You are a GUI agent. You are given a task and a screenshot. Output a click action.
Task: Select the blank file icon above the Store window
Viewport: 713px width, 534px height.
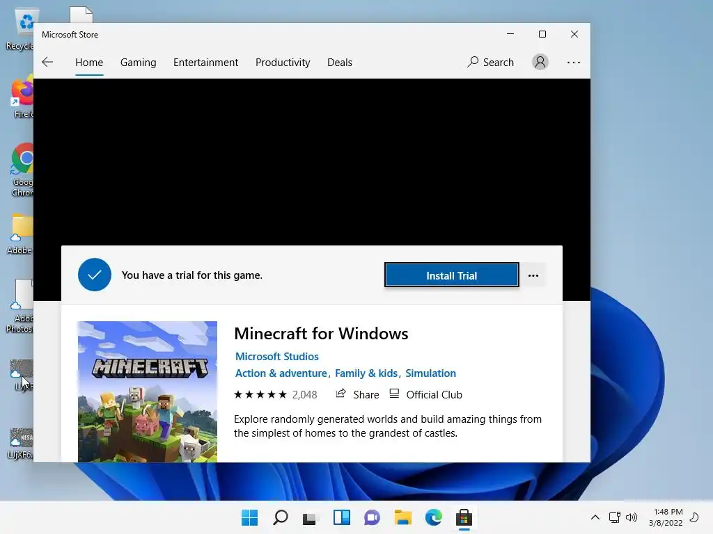pos(81,15)
